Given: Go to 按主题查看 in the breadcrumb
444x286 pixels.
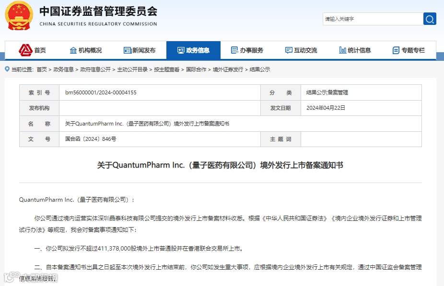Looking at the screenshot, I should click(167, 69).
